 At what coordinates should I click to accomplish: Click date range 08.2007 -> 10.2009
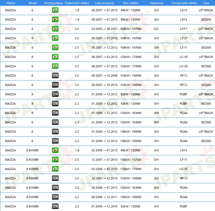click(x=104, y=76)
